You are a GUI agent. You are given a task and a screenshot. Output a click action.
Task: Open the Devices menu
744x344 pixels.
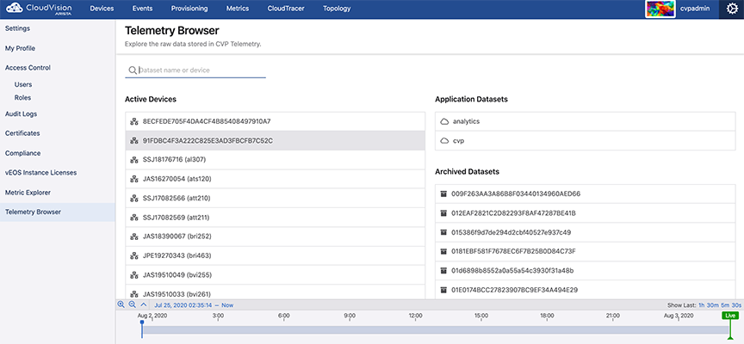coord(102,9)
